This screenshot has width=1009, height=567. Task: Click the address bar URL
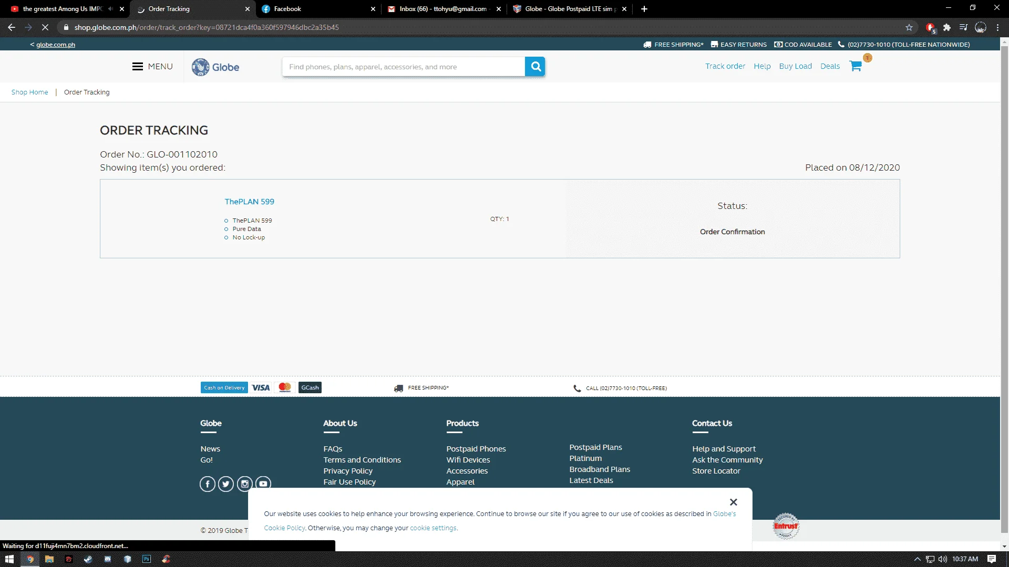click(x=207, y=27)
